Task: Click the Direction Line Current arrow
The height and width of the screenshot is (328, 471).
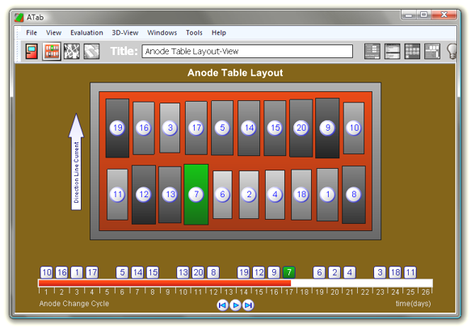Action: click(x=76, y=162)
